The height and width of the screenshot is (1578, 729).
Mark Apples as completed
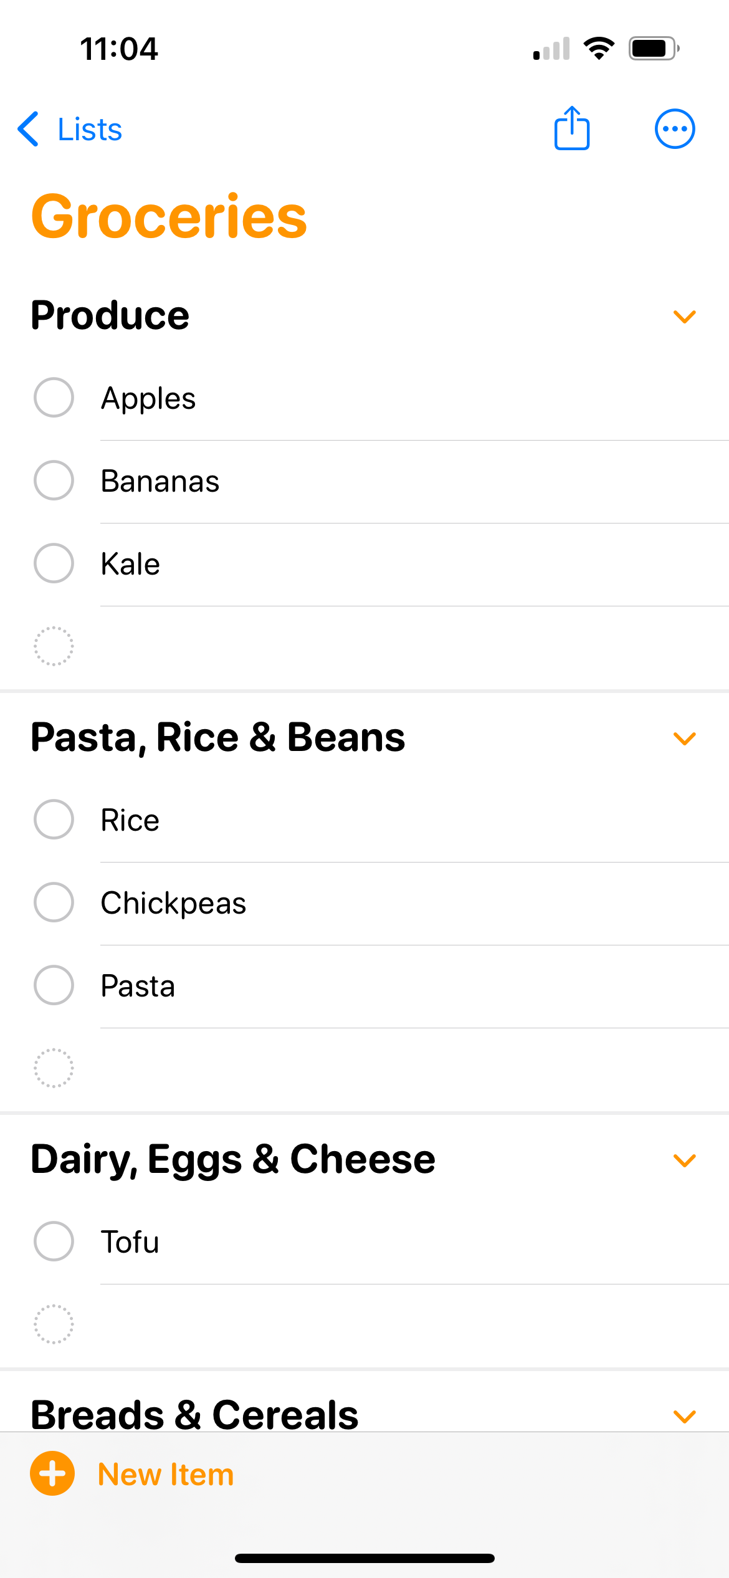[54, 398]
